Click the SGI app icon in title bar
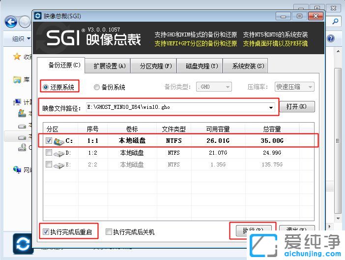The width and height of the screenshot is (345, 260). 38,16
